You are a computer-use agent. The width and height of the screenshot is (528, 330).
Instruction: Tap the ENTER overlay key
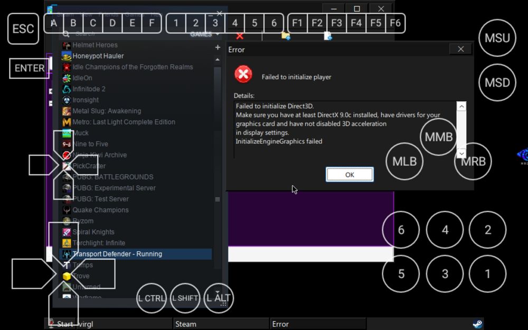click(x=29, y=68)
